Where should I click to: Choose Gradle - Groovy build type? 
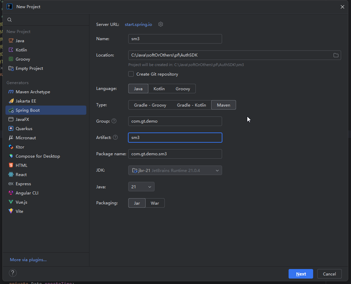pyautogui.click(x=150, y=105)
